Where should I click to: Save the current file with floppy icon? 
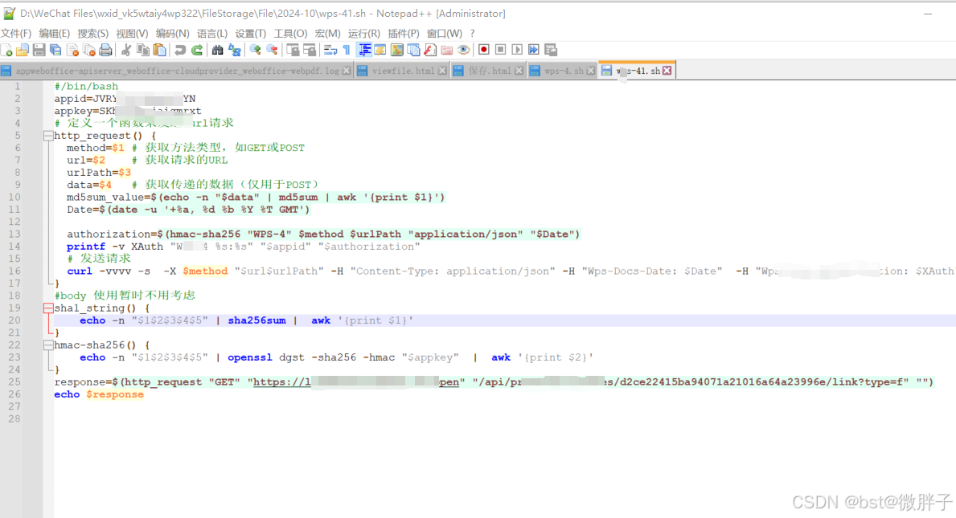(x=39, y=50)
